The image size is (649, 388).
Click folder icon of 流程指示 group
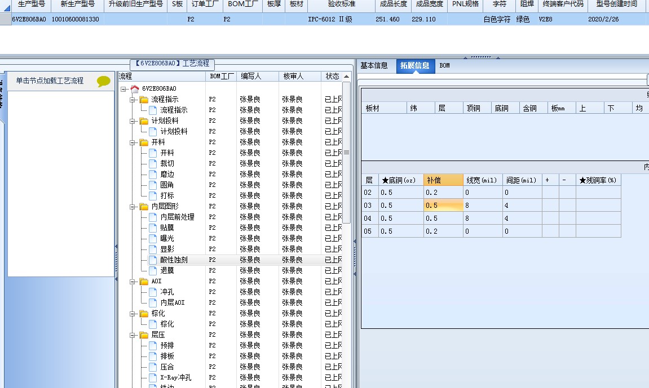tap(144, 99)
